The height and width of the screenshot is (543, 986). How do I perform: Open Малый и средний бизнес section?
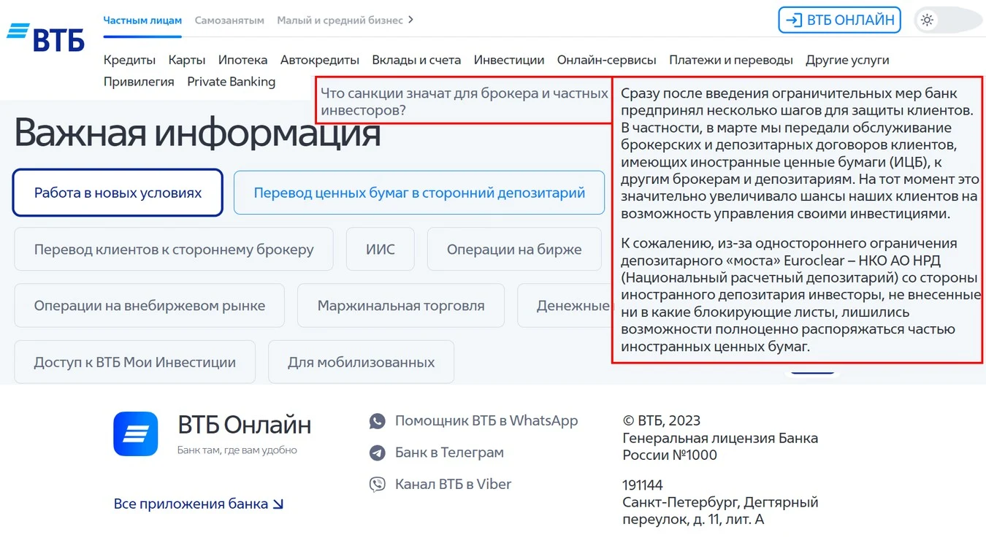tap(340, 20)
